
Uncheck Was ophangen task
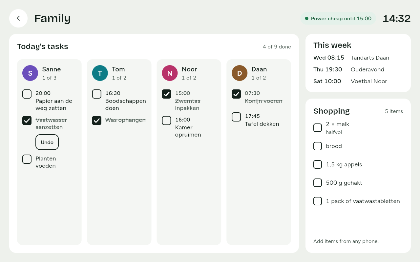pos(97,121)
